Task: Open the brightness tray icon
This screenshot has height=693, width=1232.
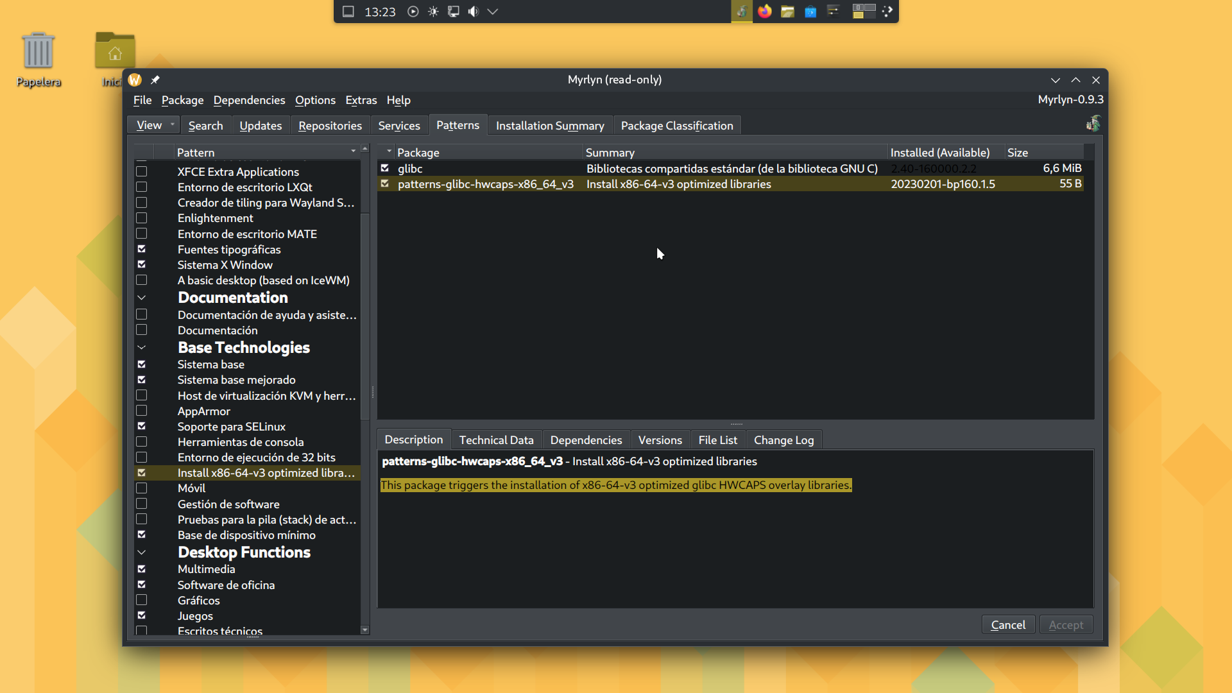Action: pos(434,12)
